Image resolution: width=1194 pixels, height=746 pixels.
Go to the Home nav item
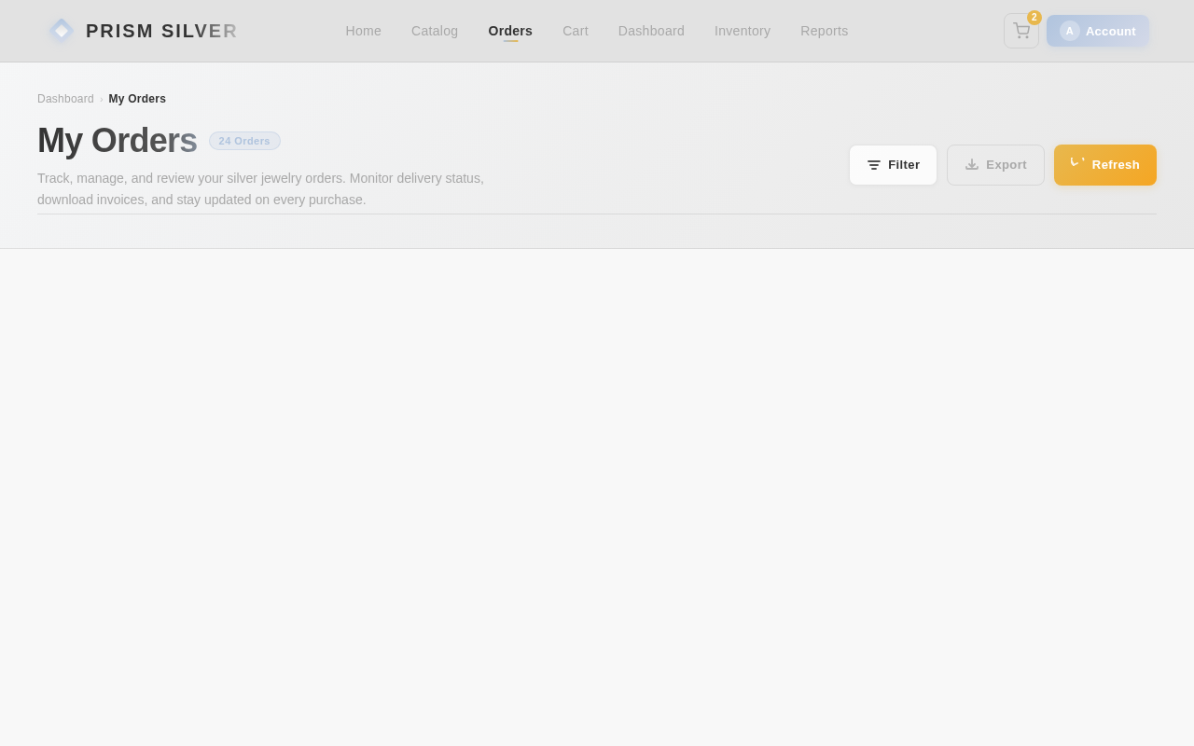[x=364, y=31]
